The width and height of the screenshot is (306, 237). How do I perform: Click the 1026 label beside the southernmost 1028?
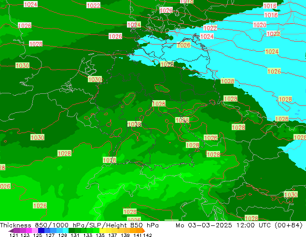tap(134, 219)
